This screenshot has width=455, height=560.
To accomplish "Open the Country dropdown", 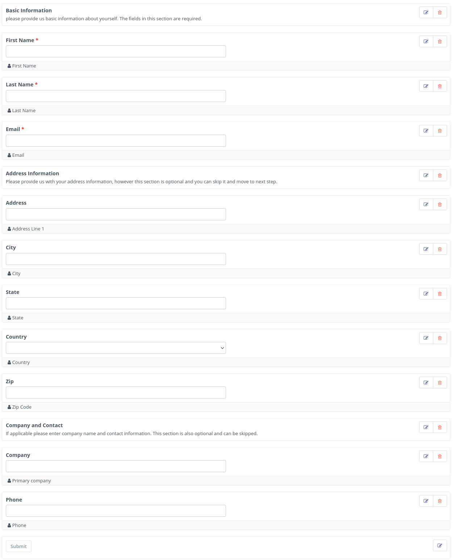I will pyautogui.click(x=116, y=348).
